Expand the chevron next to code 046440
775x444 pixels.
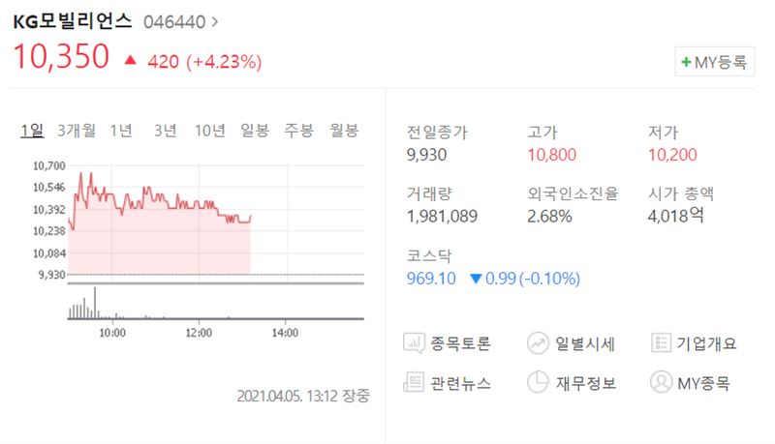[x=214, y=21]
